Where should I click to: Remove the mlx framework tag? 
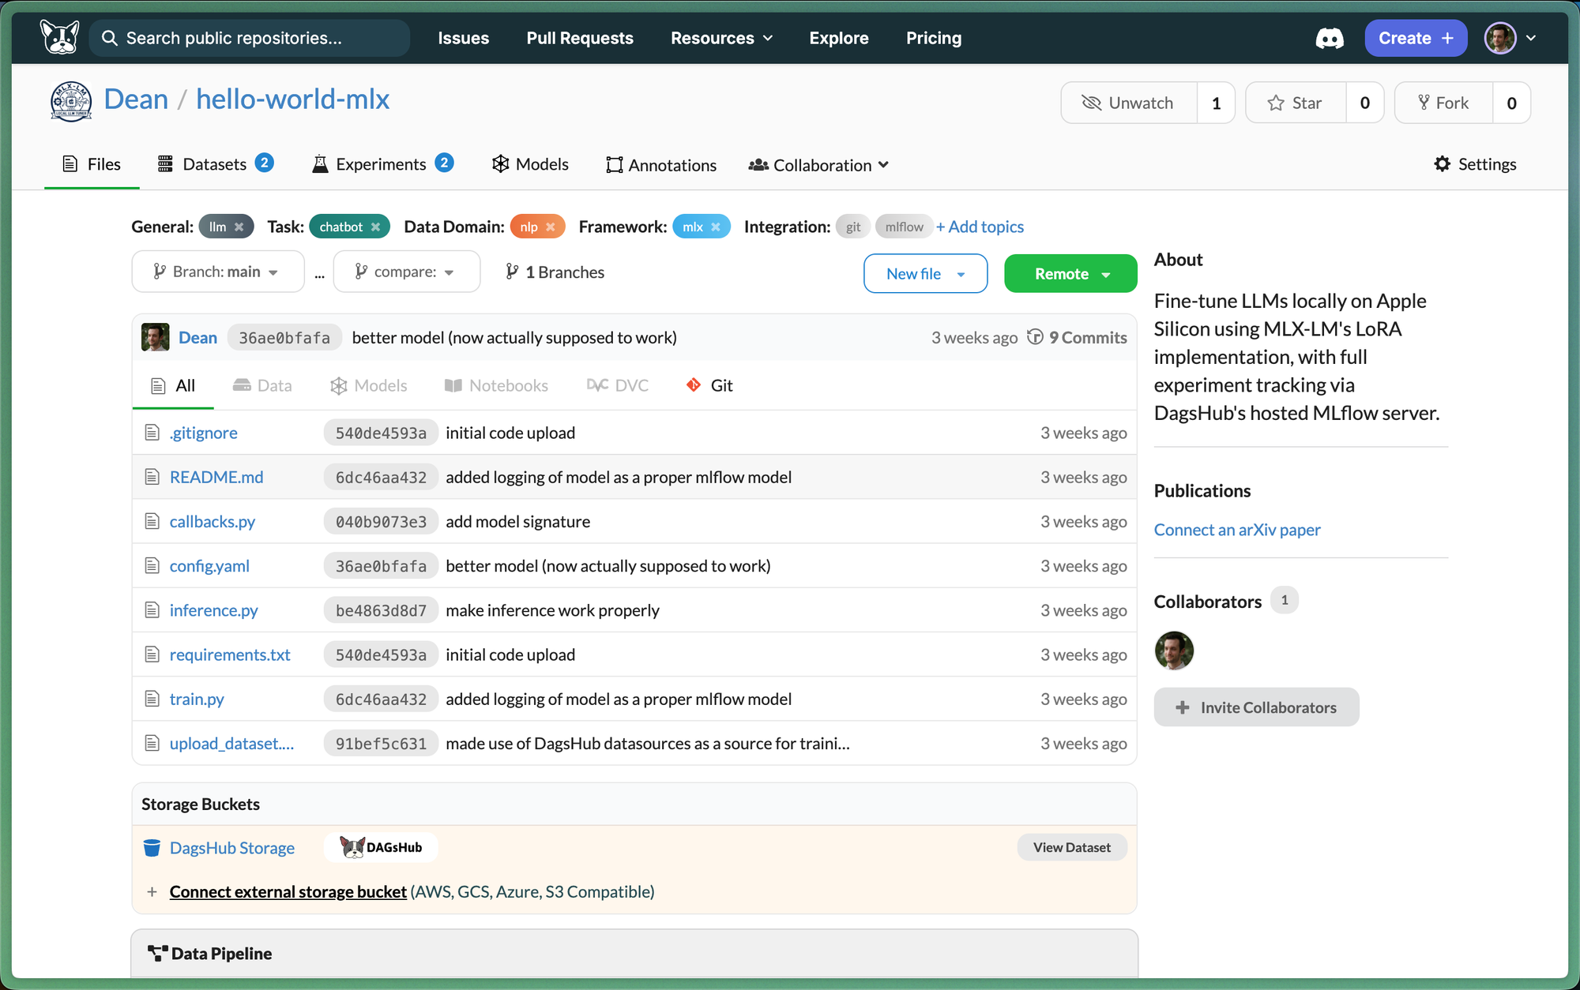pos(716,227)
